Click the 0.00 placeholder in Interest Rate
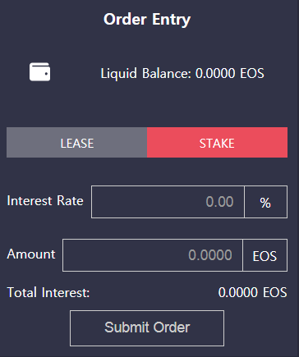Image resolution: width=299 pixels, height=357 pixels. (219, 202)
